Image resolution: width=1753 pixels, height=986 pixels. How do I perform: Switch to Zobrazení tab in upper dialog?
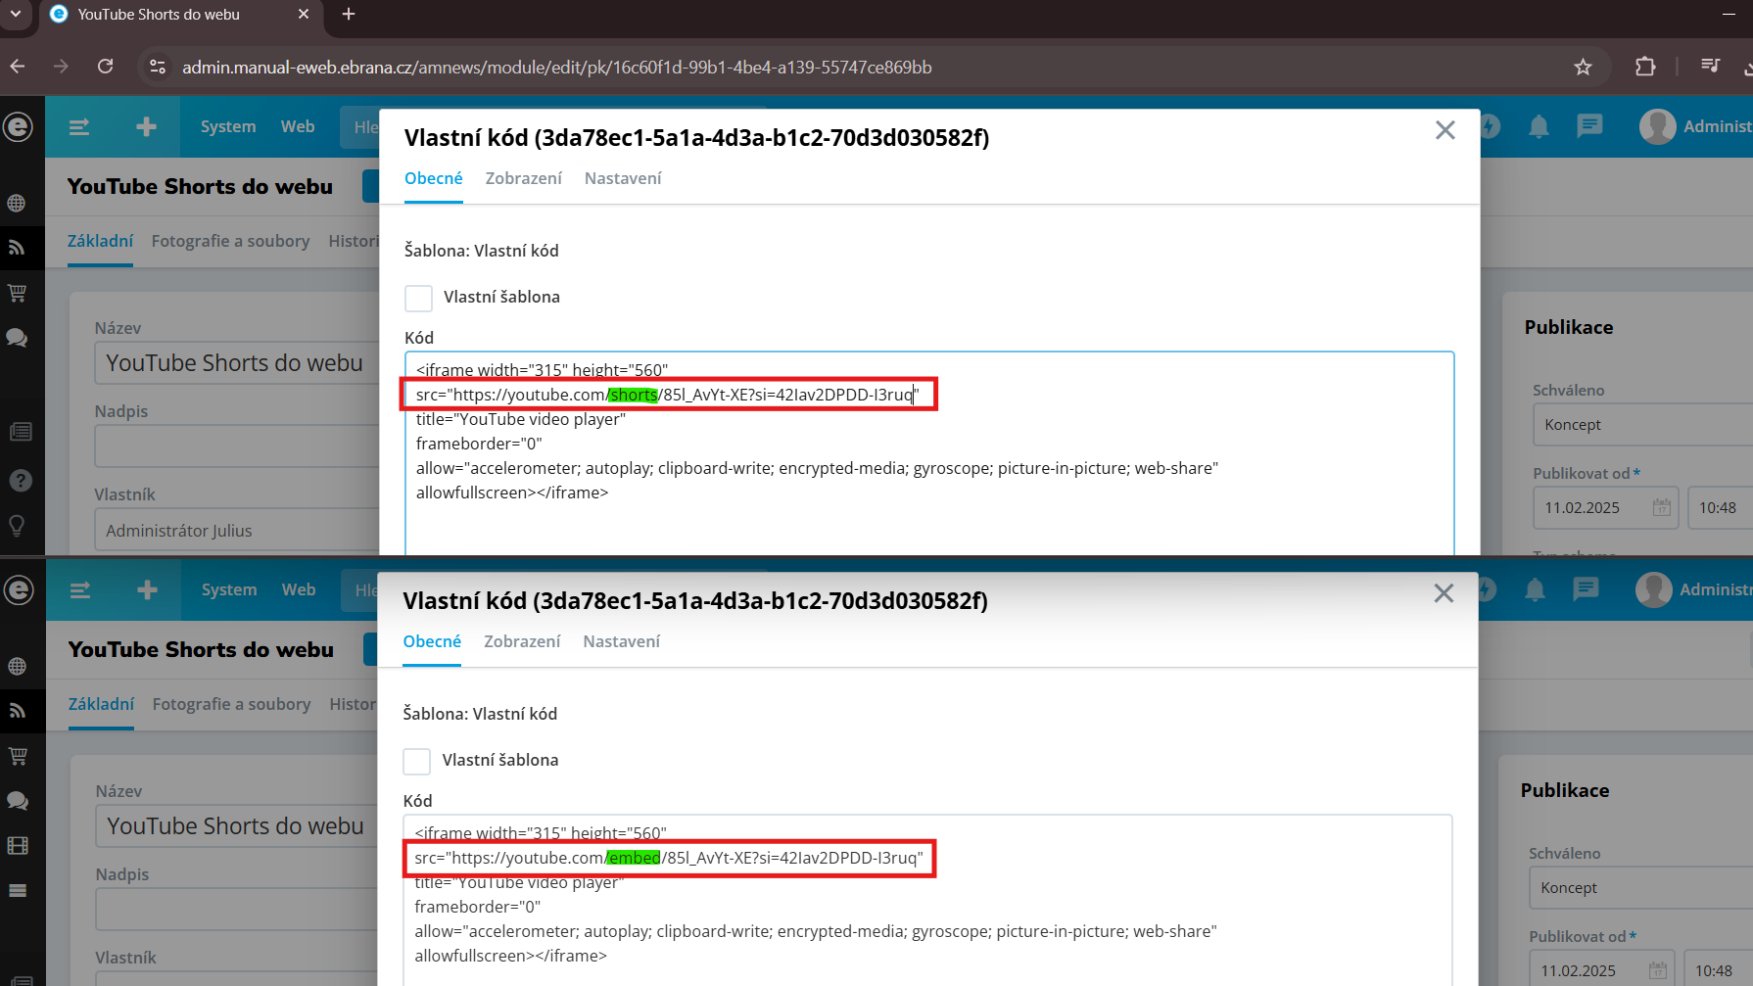tap(524, 178)
